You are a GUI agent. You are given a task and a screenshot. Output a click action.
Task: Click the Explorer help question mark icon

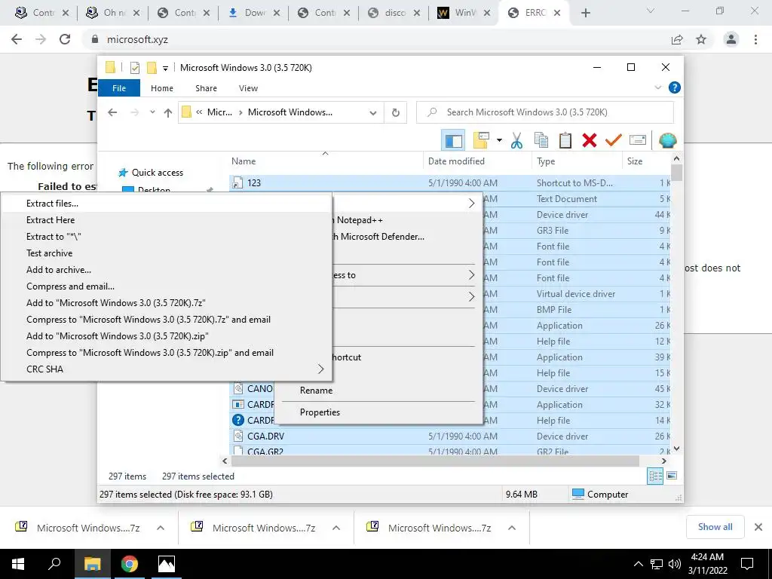pos(675,87)
